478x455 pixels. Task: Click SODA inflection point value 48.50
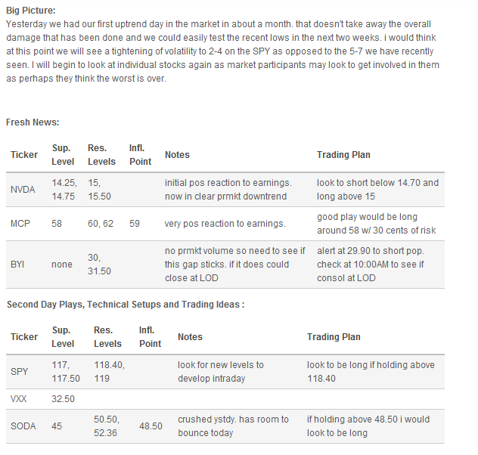point(151,426)
